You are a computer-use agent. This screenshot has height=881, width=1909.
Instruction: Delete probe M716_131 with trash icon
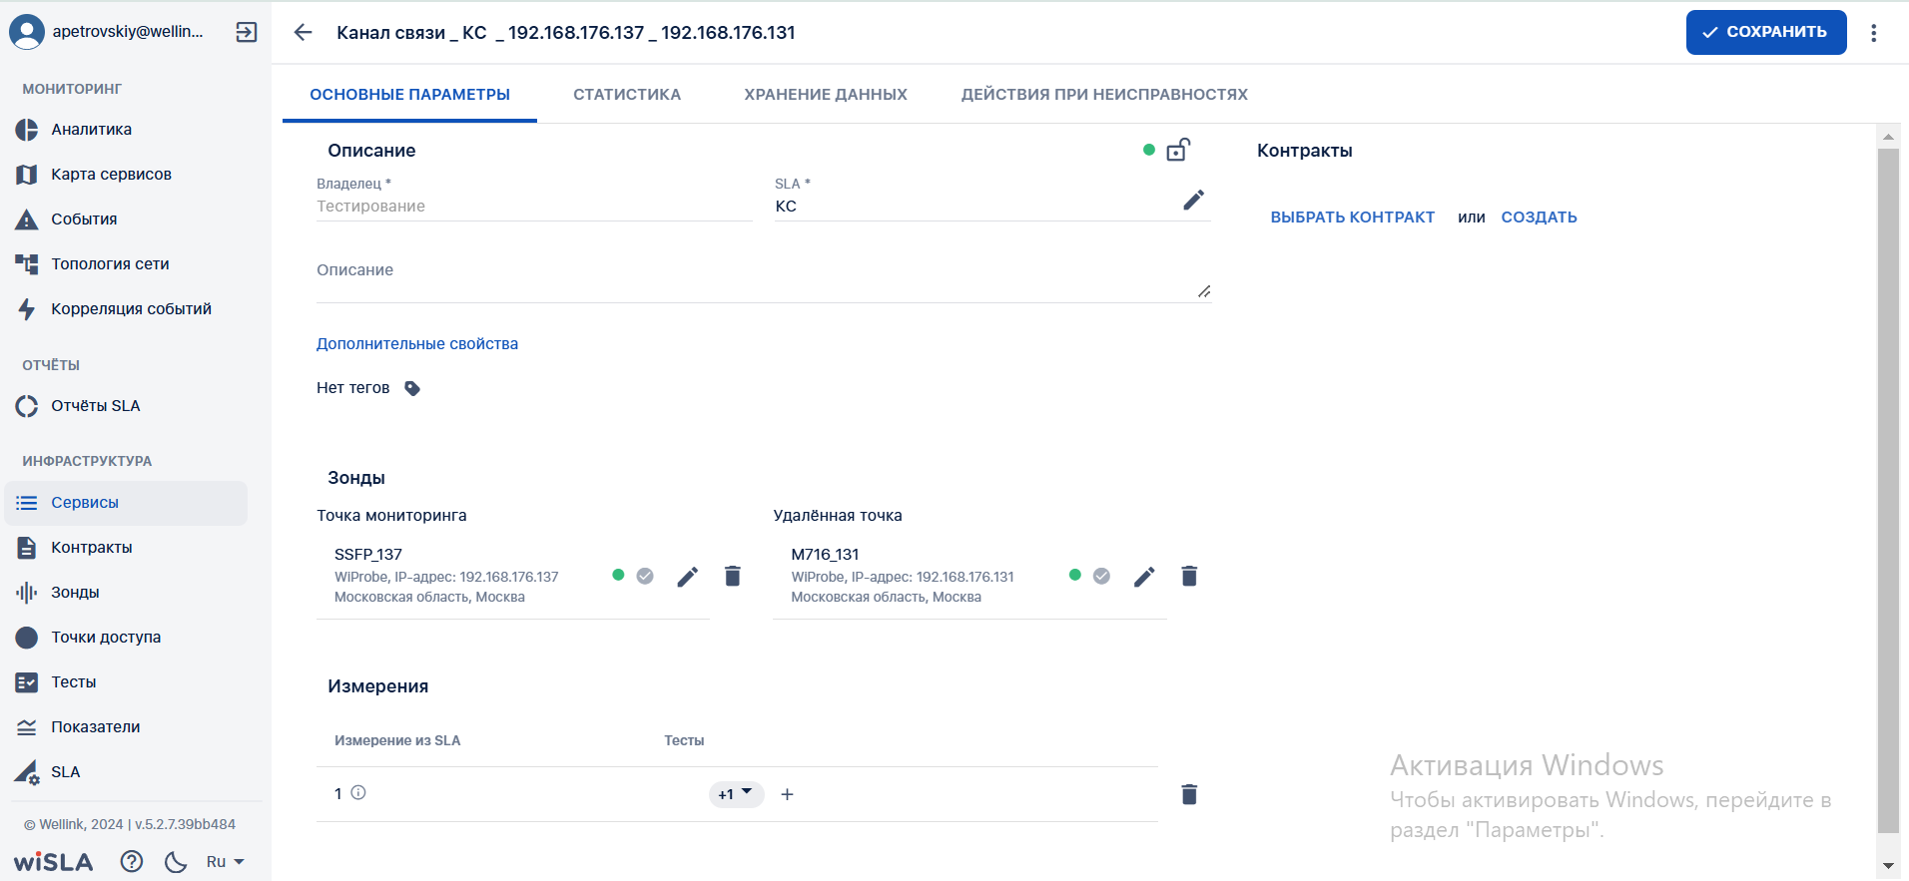click(x=1189, y=576)
